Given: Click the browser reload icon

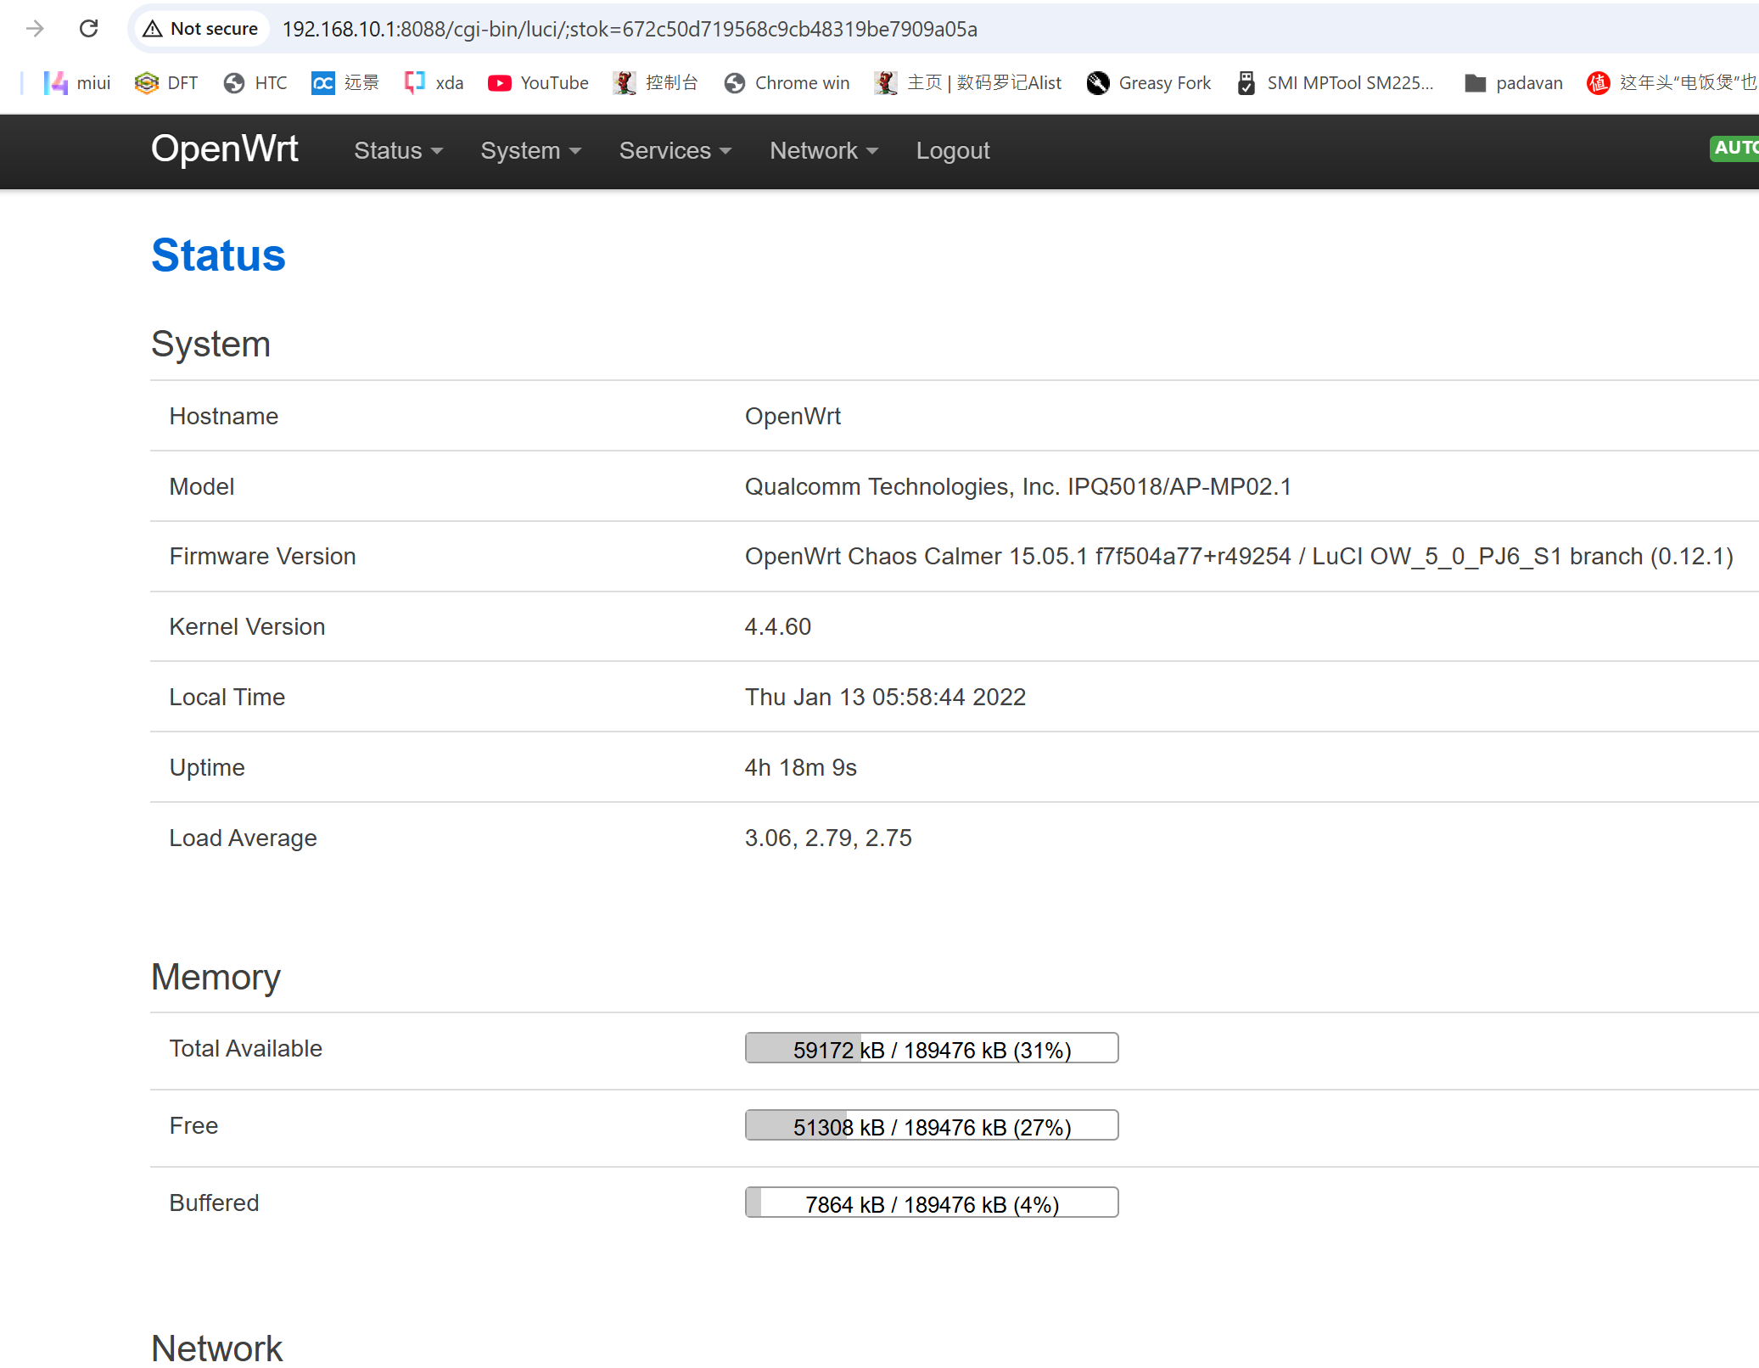Looking at the screenshot, I should 88,29.
